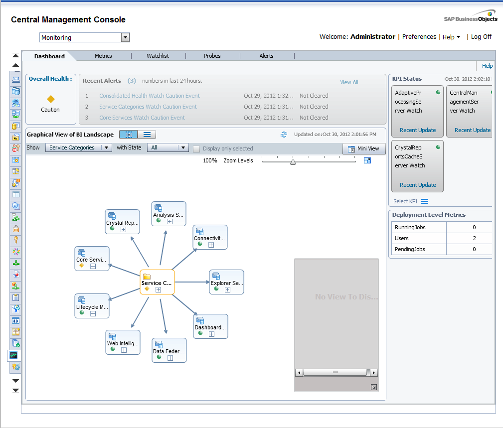Image resolution: width=503 pixels, height=428 pixels.
Task: Click the sidebar scroll-down arrow
Action: point(15,381)
